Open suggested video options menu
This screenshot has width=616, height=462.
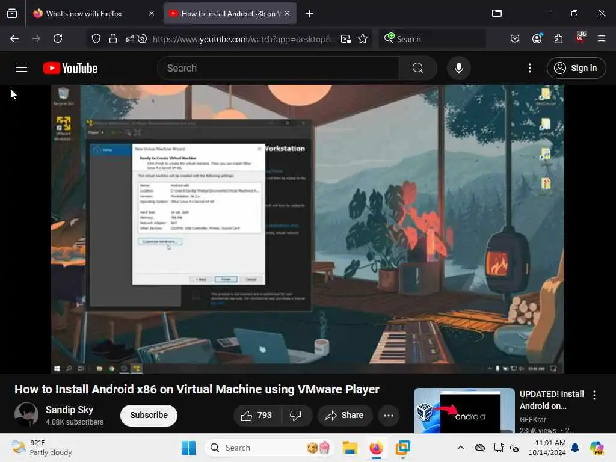point(594,395)
